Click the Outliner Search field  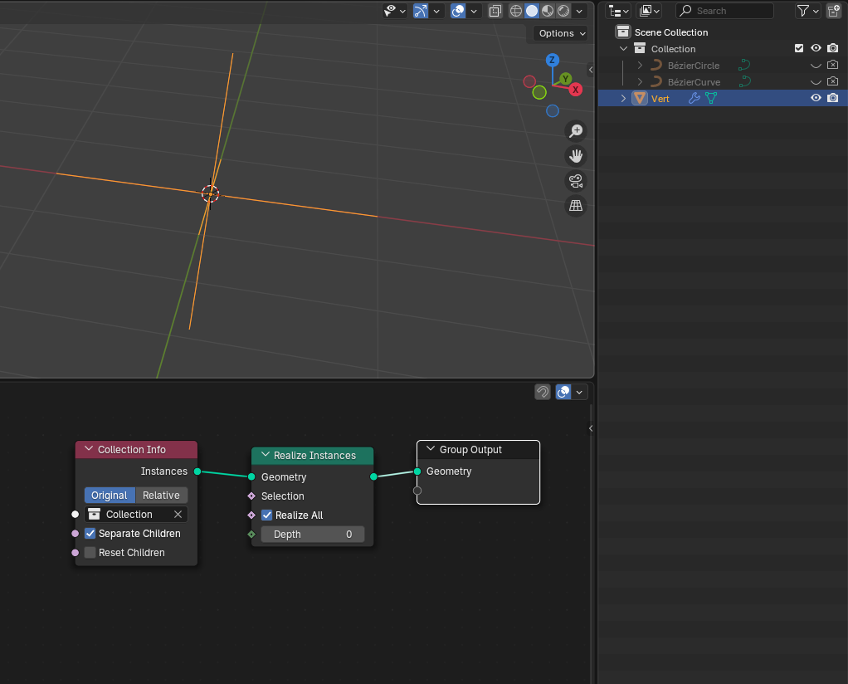pyautogui.click(x=724, y=11)
